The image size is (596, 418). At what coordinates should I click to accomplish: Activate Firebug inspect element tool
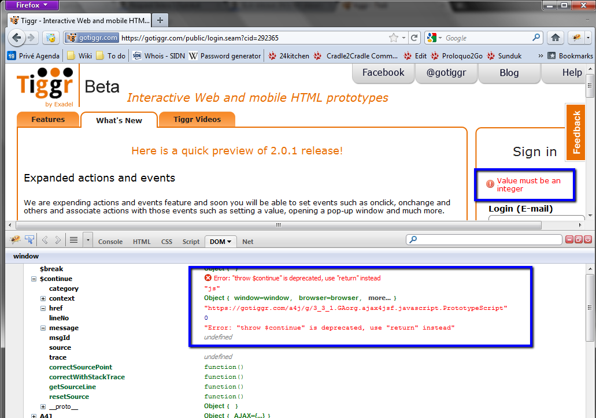[29, 240]
